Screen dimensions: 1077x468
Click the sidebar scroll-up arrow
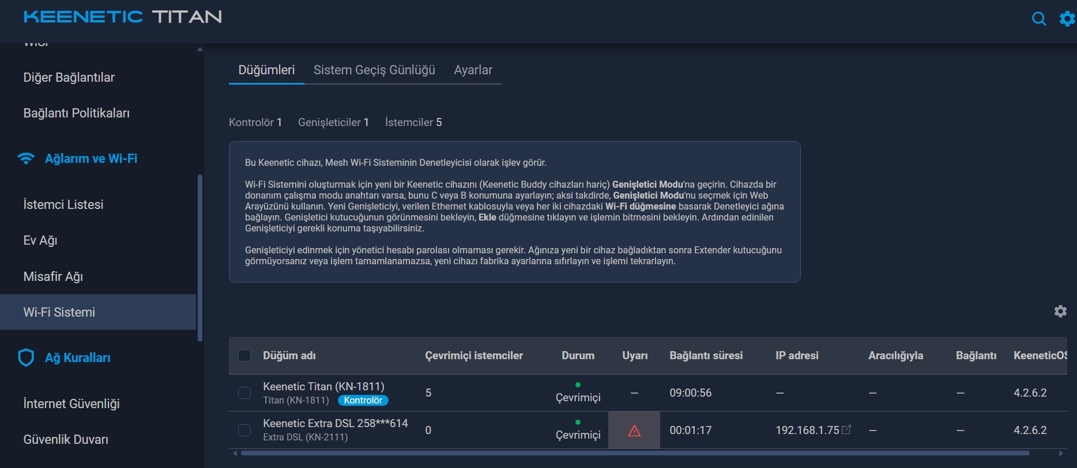pyautogui.click(x=200, y=49)
